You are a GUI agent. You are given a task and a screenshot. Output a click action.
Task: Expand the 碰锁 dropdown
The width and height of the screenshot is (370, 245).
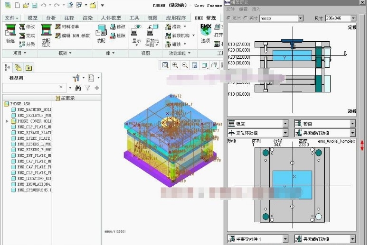[185, 44]
